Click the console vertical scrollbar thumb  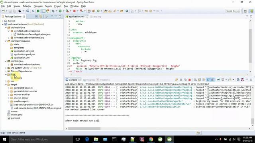coord(252,121)
